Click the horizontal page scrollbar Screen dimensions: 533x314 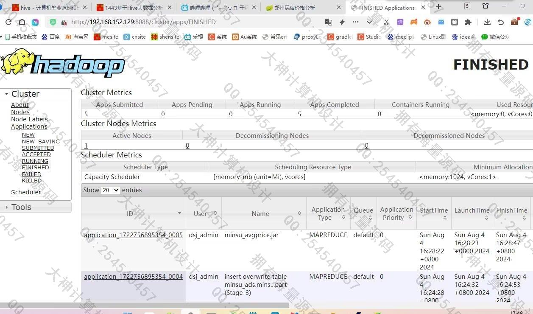point(145,305)
